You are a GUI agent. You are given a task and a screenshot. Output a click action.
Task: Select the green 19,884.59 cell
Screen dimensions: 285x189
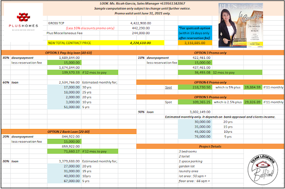click(x=253, y=87)
